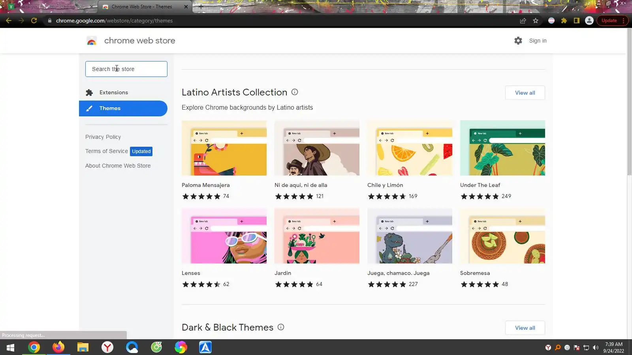Image resolution: width=632 pixels, height=355 pixels.
Task: Click the Updated badge beside Terms of Service
Action: 141,151
